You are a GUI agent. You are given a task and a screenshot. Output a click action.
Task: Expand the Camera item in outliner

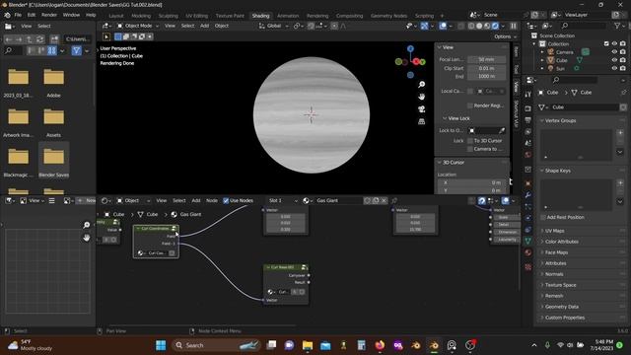click(542, 52)
